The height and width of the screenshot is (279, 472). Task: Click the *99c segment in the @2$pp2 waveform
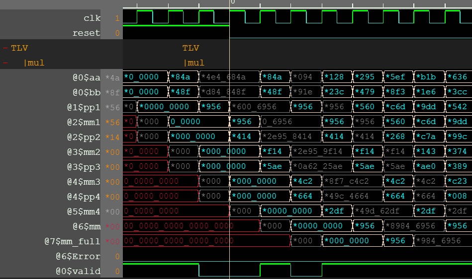coord(459,137)
